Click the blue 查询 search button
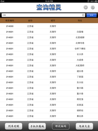Screen dimensions: 98x131 [x=91, y=15]
